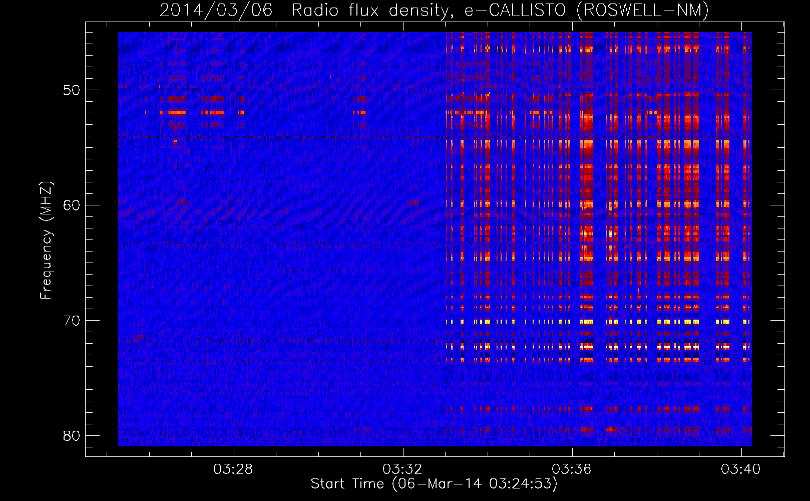The width and height of the screenshot is (810, 501).
Task: Click the 60 frequency tick label
Action: pyautogui.click(x=72, y=205)
